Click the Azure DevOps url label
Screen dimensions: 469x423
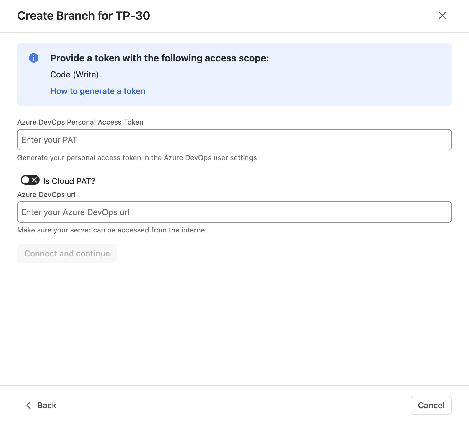[x=46, y=195]
